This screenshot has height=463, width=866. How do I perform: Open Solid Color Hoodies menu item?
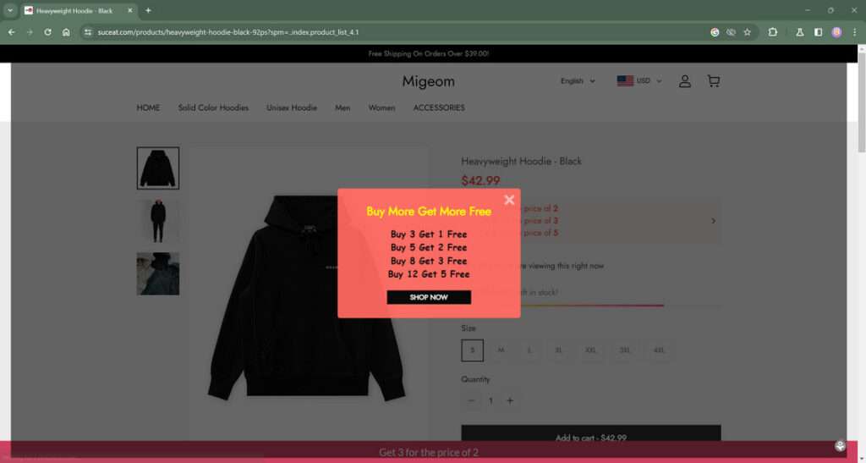[x=213, y=107]
